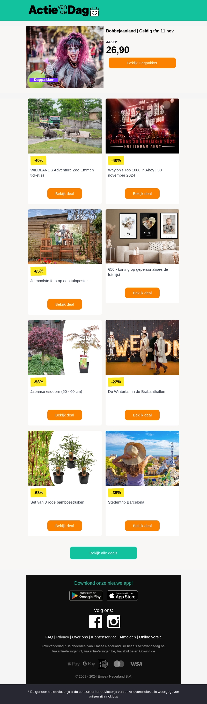207x704 pixels.
Task: Click the Bekijk Dagpakker button
Action: coord(142,63)
